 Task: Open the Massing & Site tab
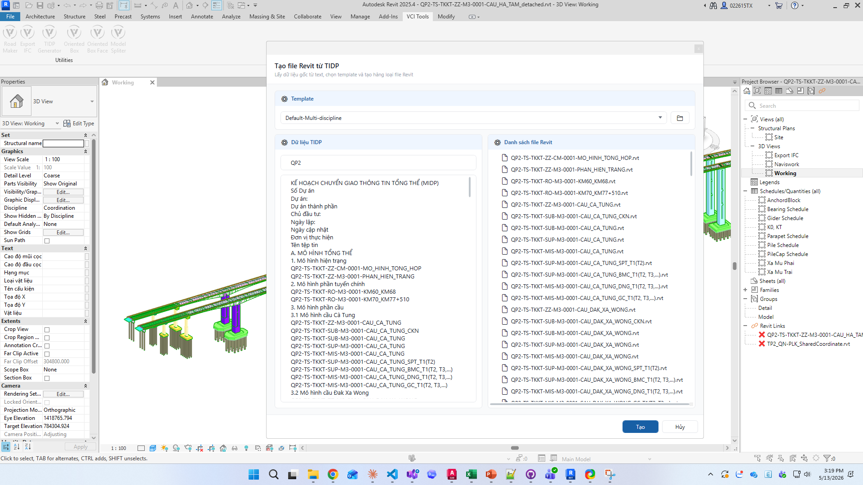click(267, 17)
